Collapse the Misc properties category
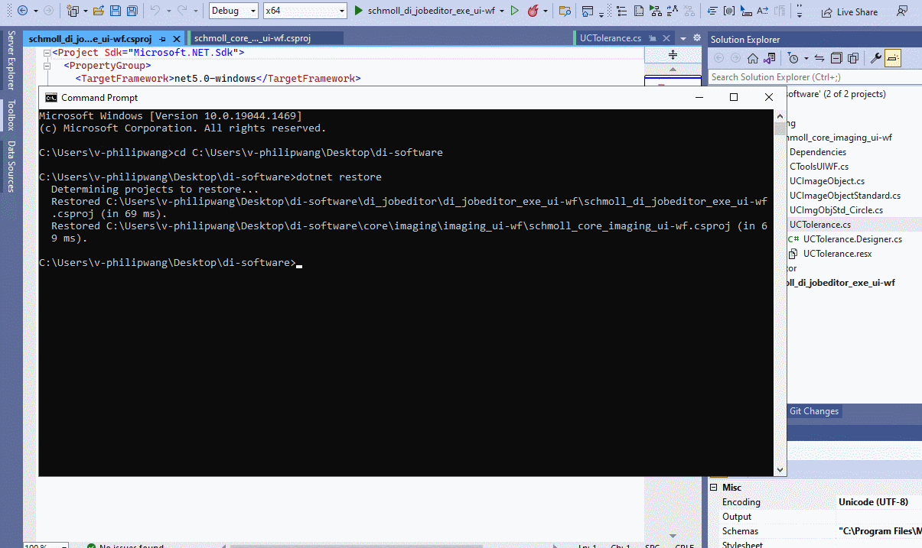 [x=714, y=488]
